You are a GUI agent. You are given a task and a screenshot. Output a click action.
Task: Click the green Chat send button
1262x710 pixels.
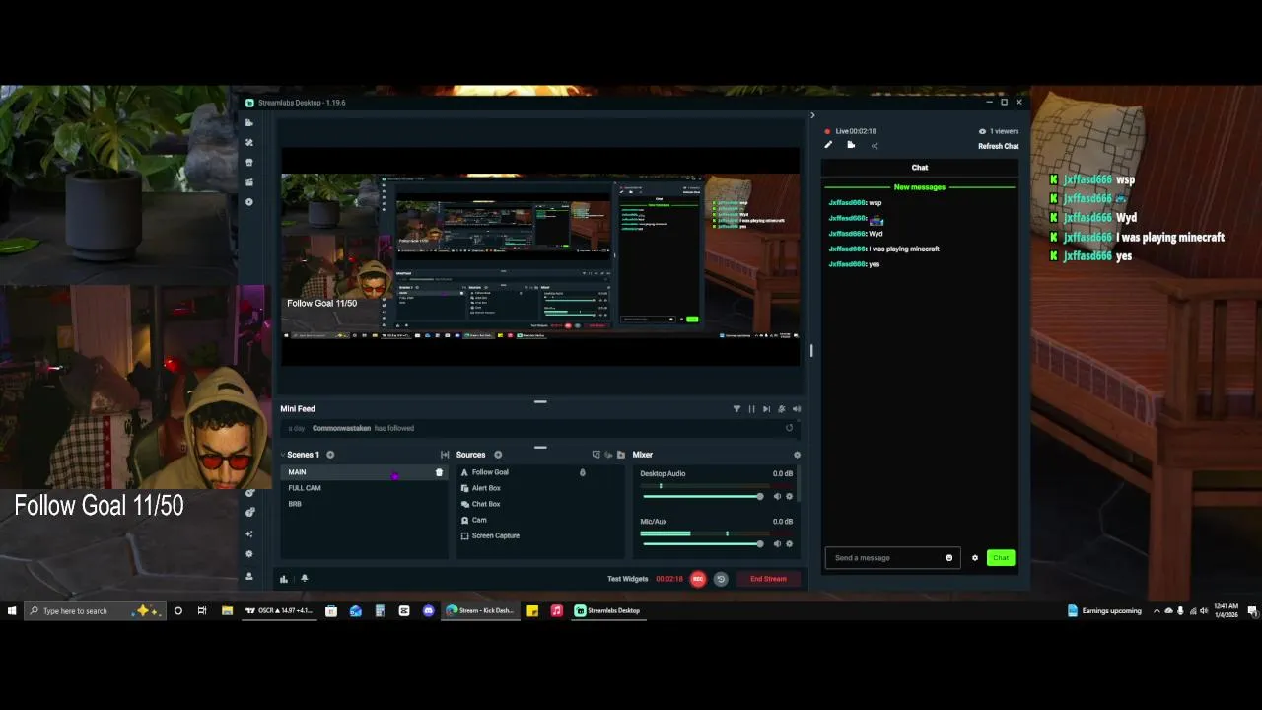(x=1001, y=558)
